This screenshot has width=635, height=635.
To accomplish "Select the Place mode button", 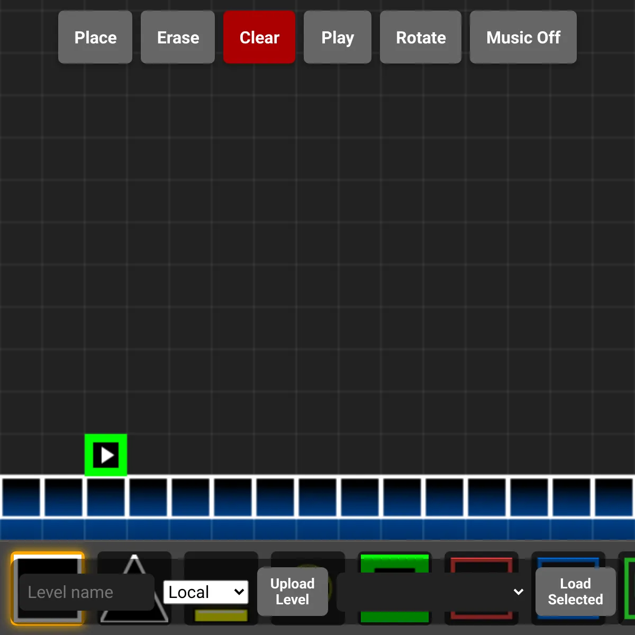I will (95, 37).
